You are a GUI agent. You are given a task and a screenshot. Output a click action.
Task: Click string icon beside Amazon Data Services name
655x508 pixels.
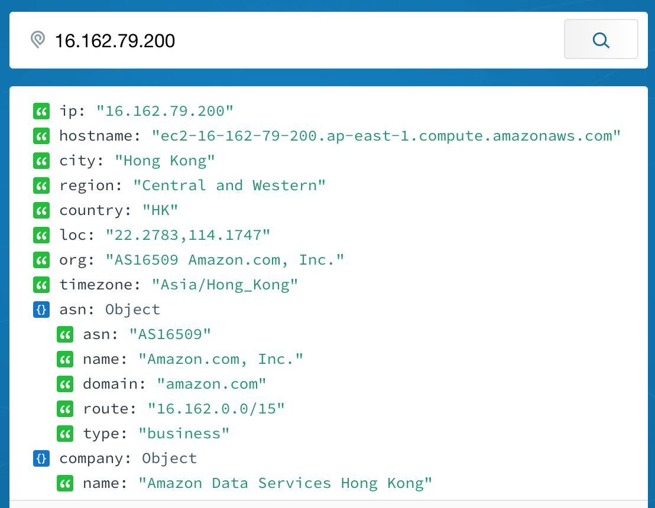(x=65, y=484)
